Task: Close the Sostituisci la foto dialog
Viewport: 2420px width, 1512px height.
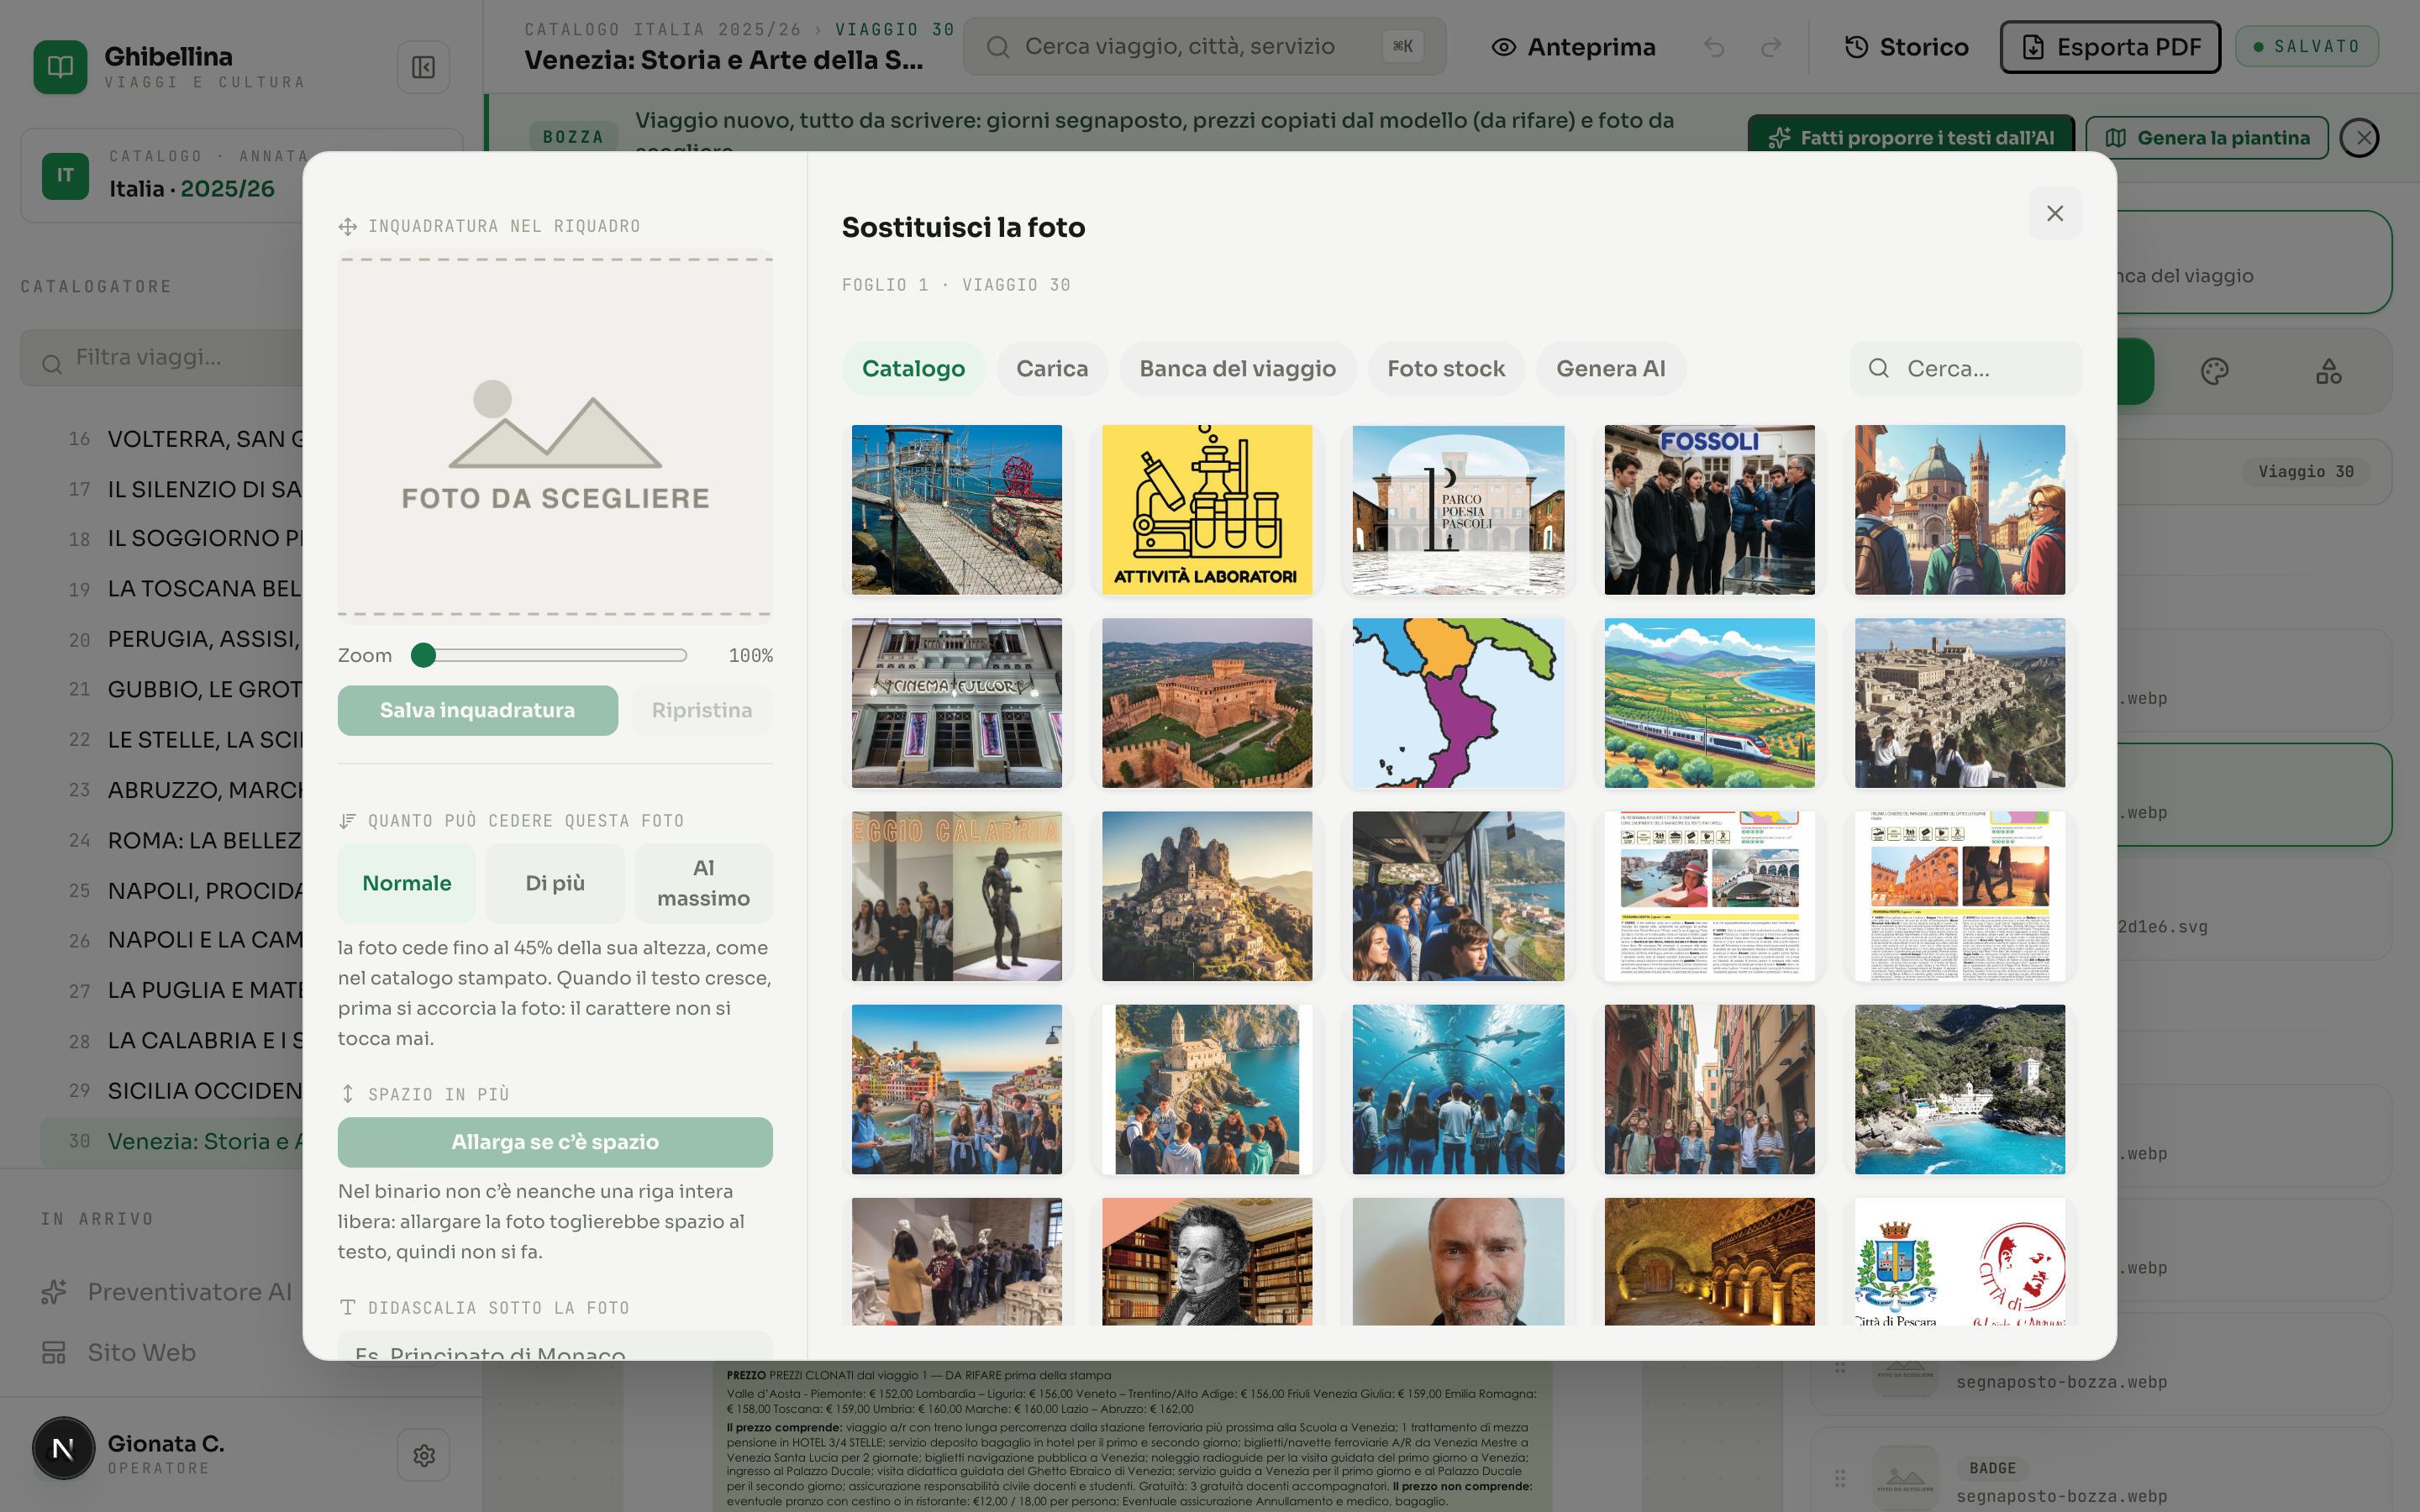Action: 2055,213
